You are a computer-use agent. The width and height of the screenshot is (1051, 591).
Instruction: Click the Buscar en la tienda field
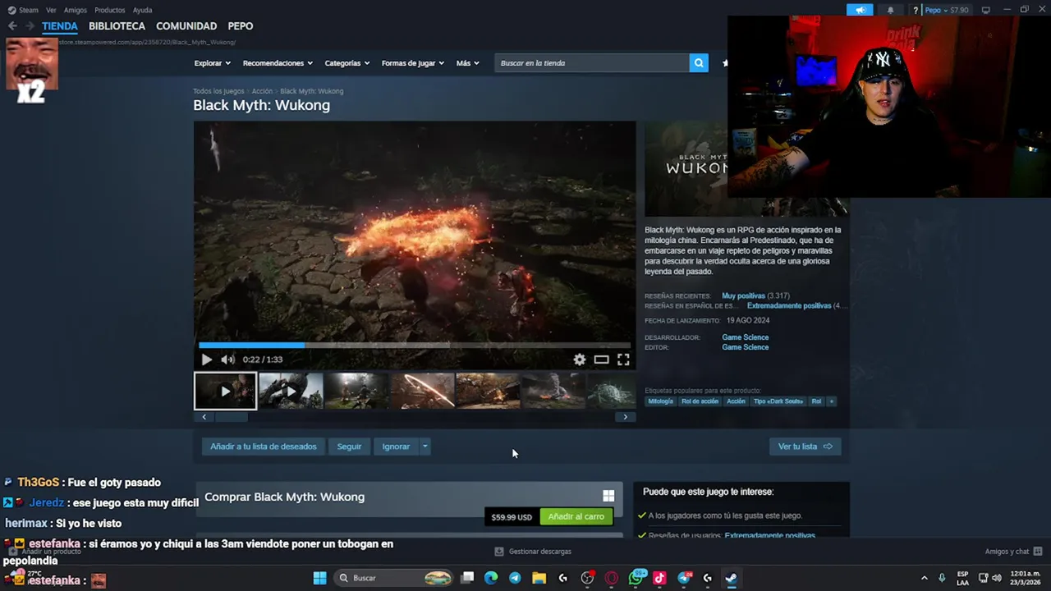(x=592, y=63)
